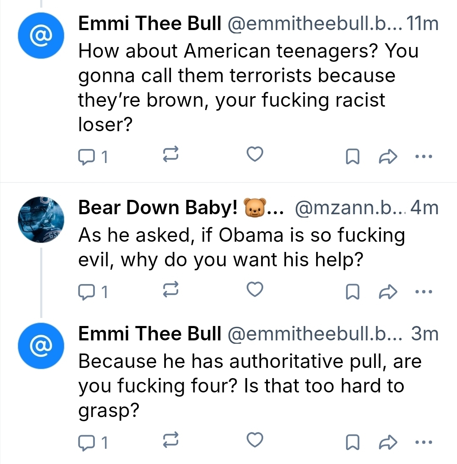Image resolution: width=457 pixels, height=464 pixels.
Task: Open more options for Bear Down Baby's post
Action: click(x=424, y=291)
